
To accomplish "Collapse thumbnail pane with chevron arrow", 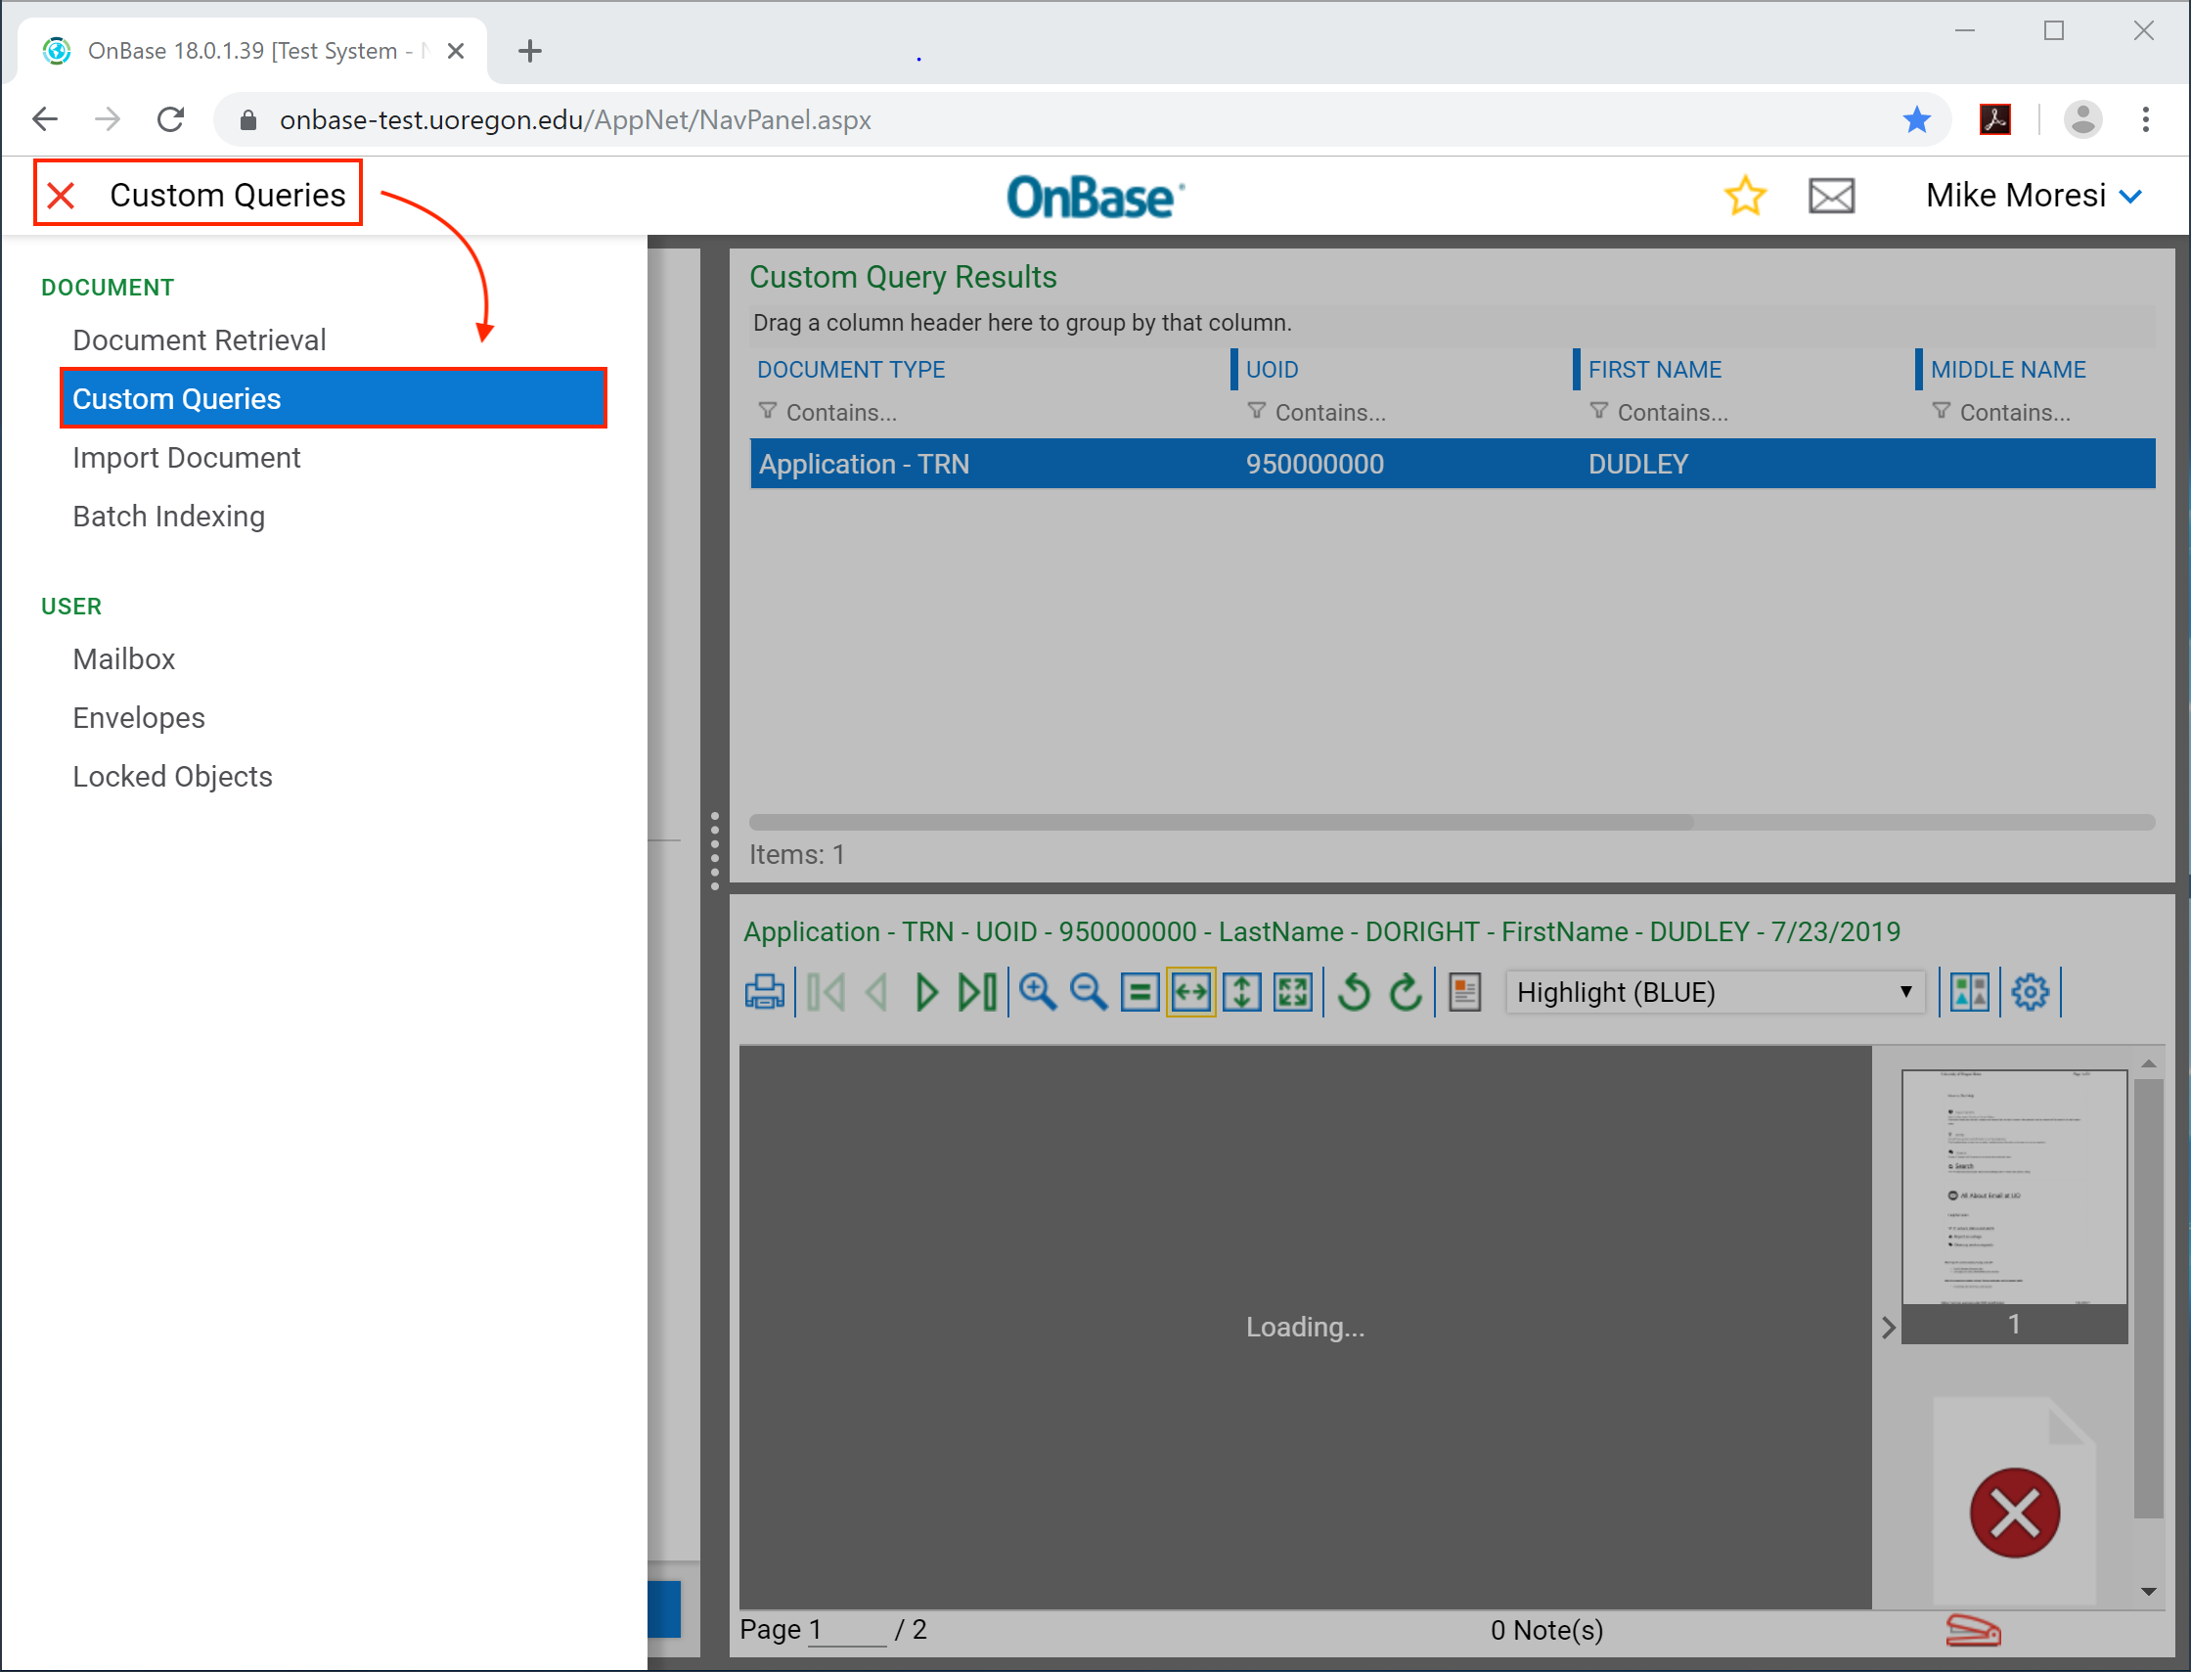I will [x=1889, y=1328].
